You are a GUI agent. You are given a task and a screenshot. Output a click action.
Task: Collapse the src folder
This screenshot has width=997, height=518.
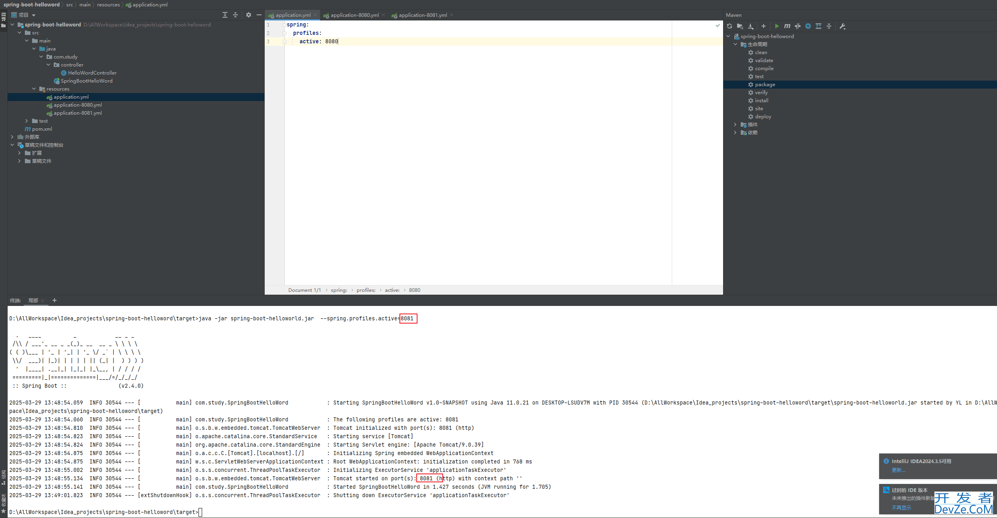(x=20, y=32)
